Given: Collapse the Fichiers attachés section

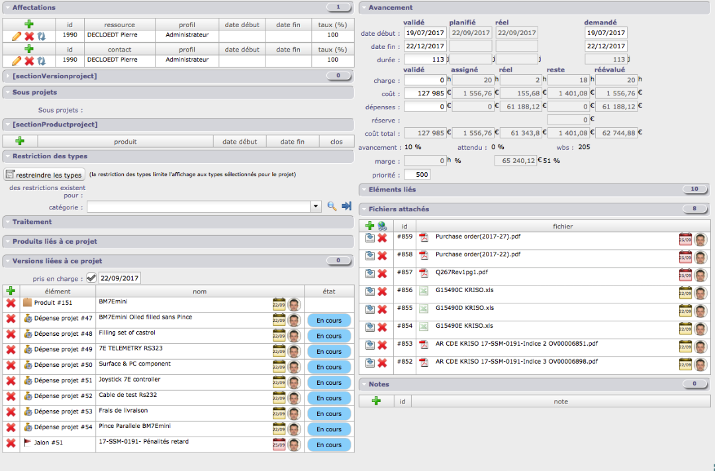Looking at the screenshot, I should point(399,209).
